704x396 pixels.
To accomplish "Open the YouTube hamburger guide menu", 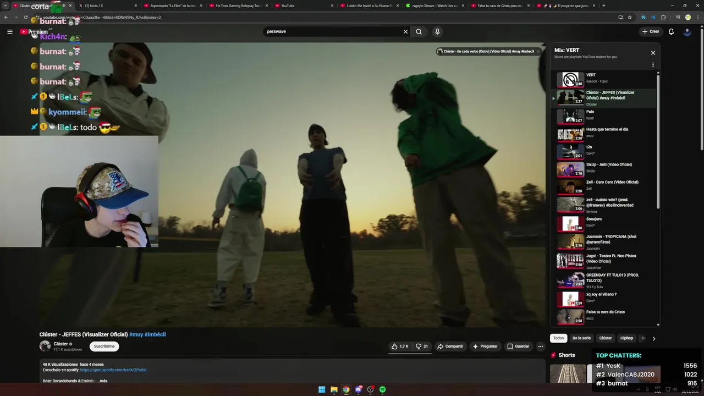I will (9, 31).
